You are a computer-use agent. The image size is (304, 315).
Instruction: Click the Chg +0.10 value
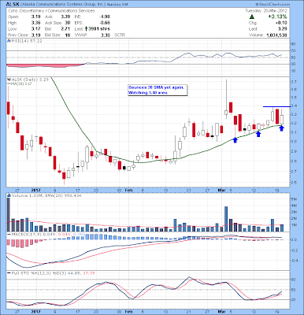coord(282,23)
